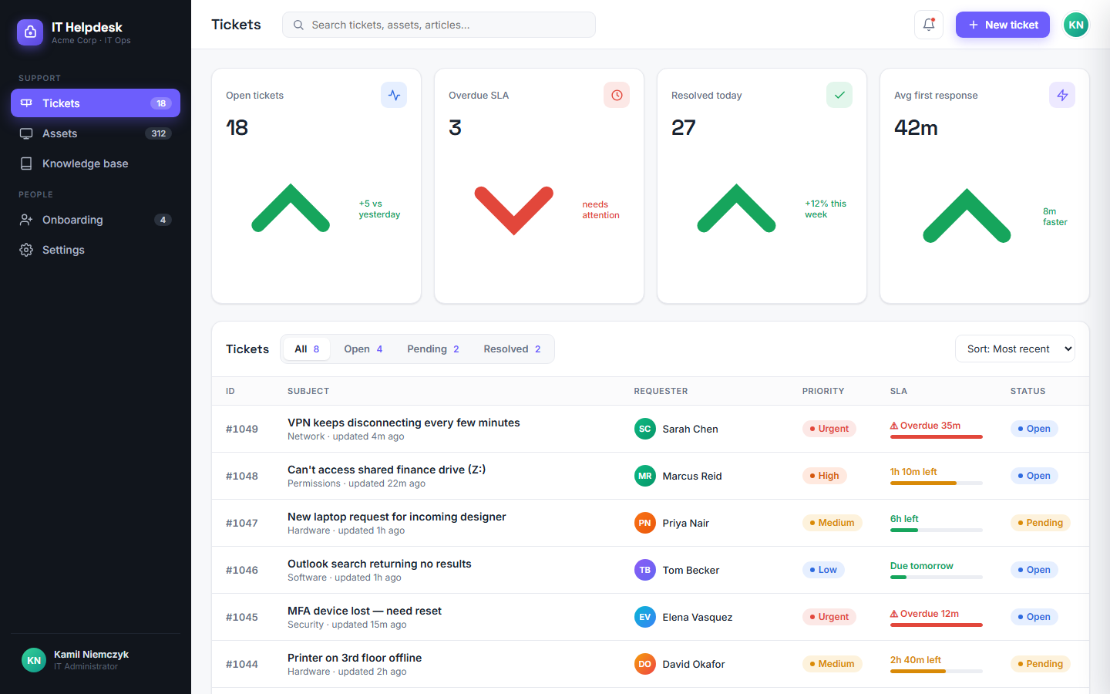
Task: Click the Open tickets activity icon
Action: click(394, 95)
